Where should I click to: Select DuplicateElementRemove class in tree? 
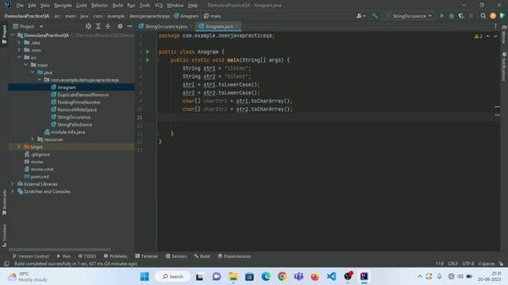[83, 95]
